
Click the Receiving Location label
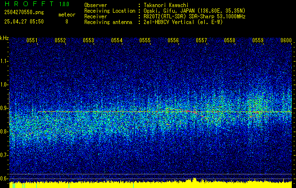click(110, 11)
